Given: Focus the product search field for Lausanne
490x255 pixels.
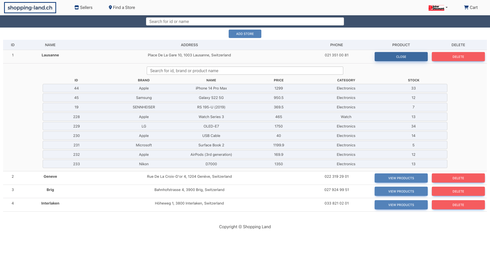Looking at the screenshot, I should coord(245,71).
